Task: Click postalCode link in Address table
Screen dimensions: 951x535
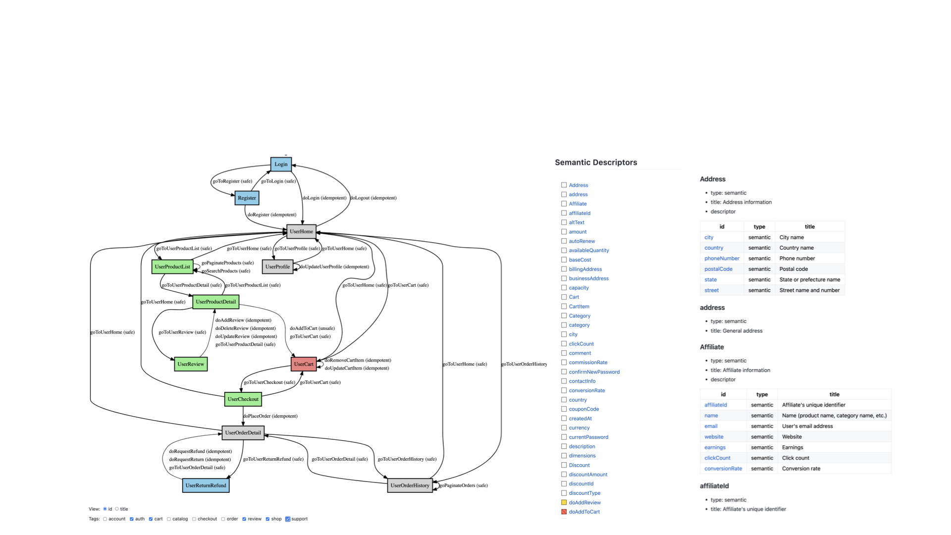Action: [718, 269]
